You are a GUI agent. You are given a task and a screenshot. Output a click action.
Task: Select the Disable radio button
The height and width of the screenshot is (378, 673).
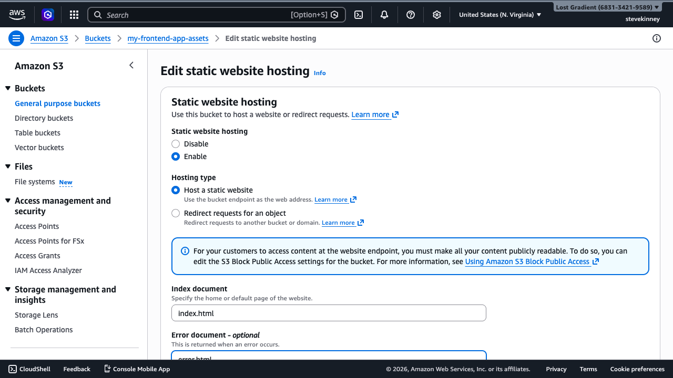pos(176,144)
